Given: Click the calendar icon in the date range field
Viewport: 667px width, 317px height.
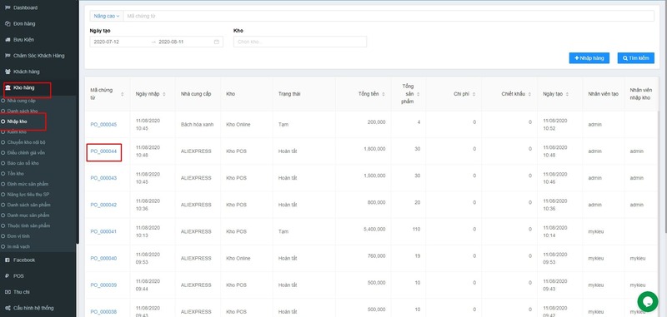Looking at the screenshot, I should tap(216, 42).
